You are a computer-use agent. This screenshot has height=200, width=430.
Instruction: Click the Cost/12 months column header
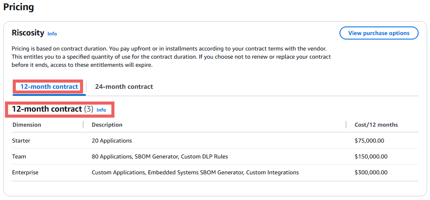376,125
